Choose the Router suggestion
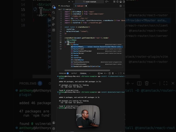This screenshot has height=132, width=176. pyautogui.click(x=97, y=45)
